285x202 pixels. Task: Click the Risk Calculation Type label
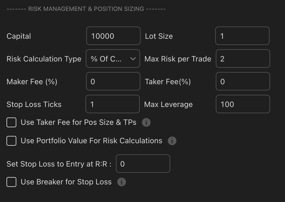click(x=44, y=59)
